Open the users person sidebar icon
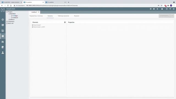Image resolution: width=176 pixels, height=99 pixels. click(3, 53)
